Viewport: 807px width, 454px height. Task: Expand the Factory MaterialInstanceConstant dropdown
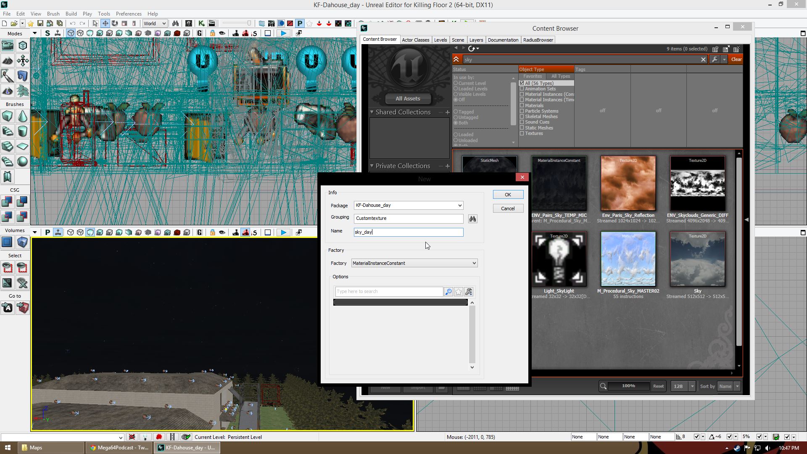[474, 263]
